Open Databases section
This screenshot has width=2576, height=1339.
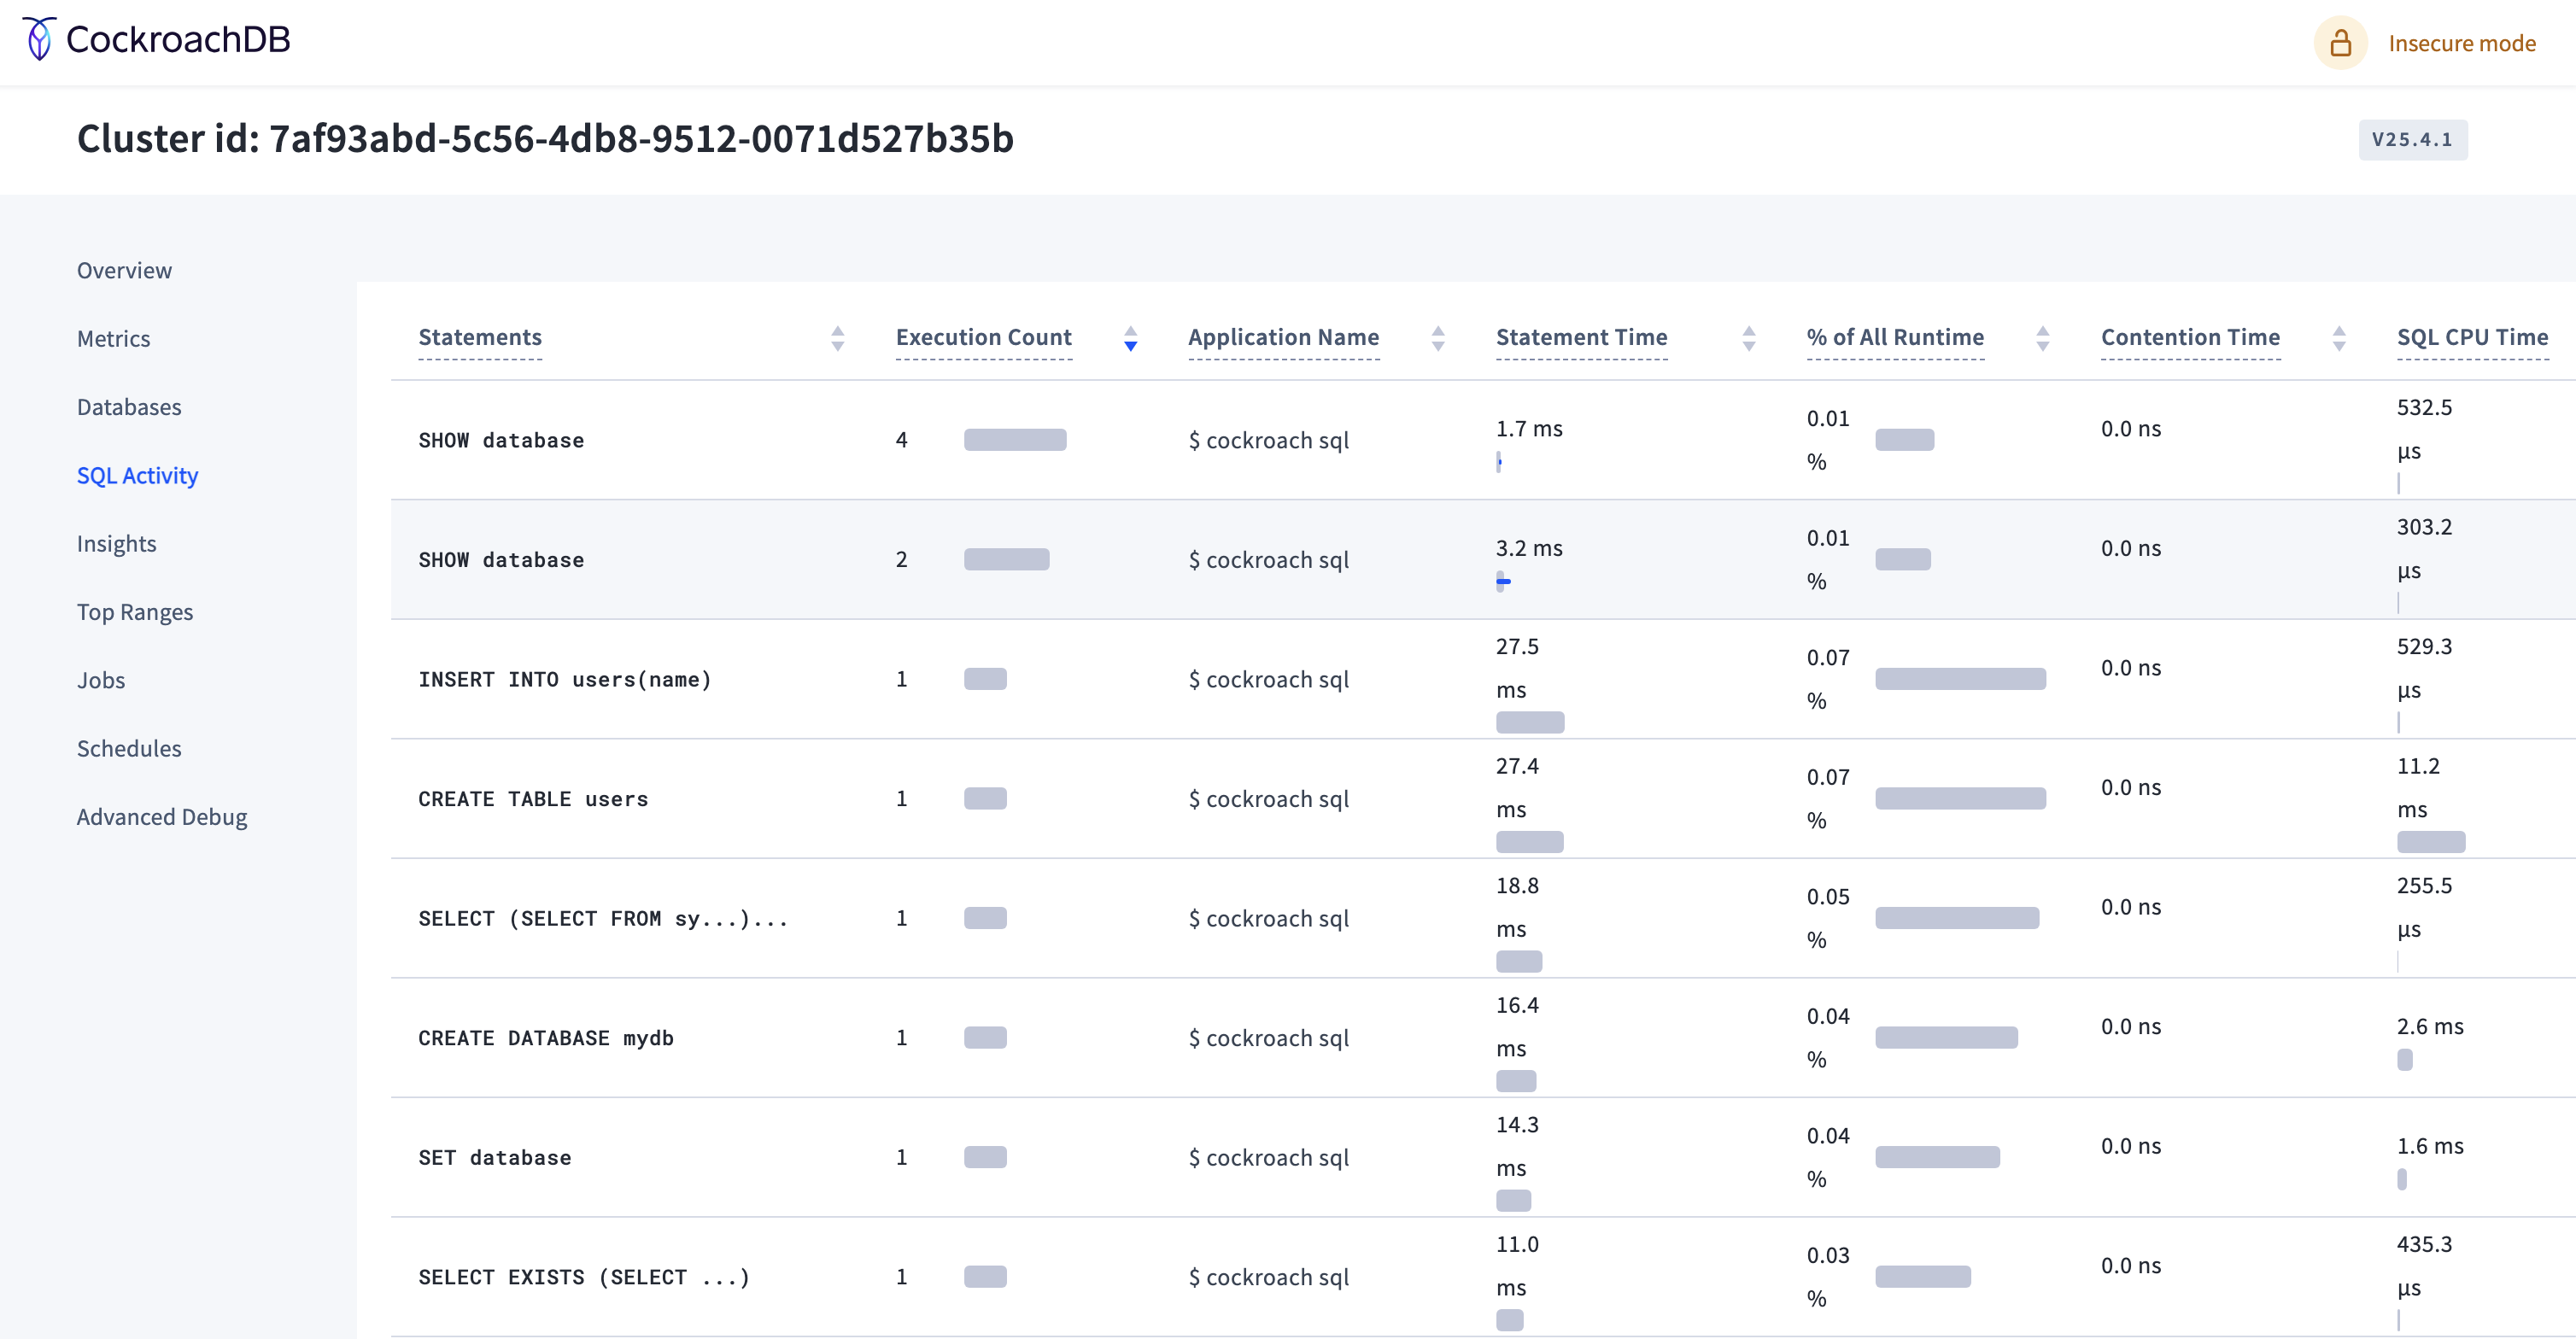[129, 407]
